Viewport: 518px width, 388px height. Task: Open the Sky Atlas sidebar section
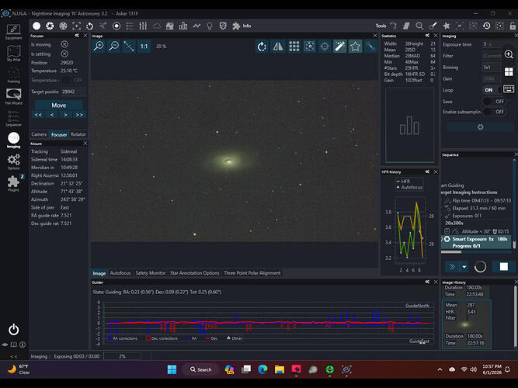point(13,54)
